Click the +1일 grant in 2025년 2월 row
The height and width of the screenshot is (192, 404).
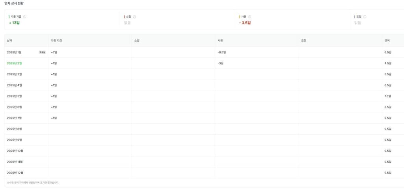point(54,63)
